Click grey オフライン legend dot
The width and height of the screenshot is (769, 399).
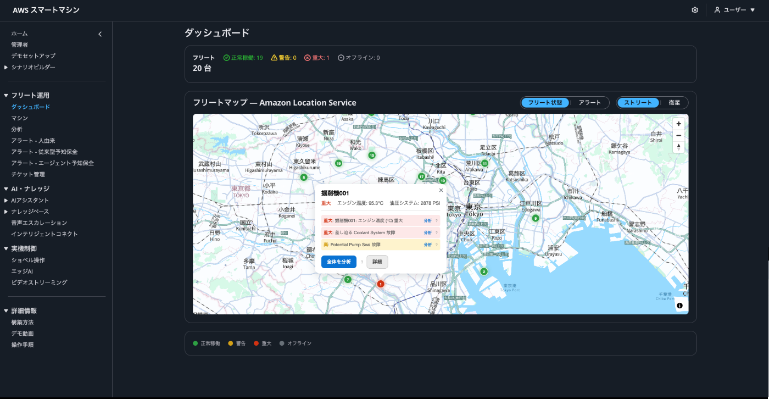point(282,343)
